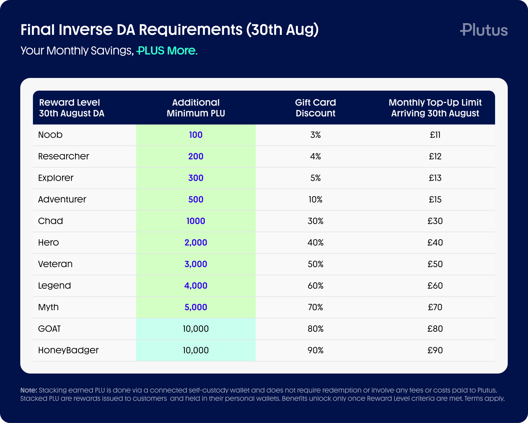Click the '80%' gift card discount

315,329
